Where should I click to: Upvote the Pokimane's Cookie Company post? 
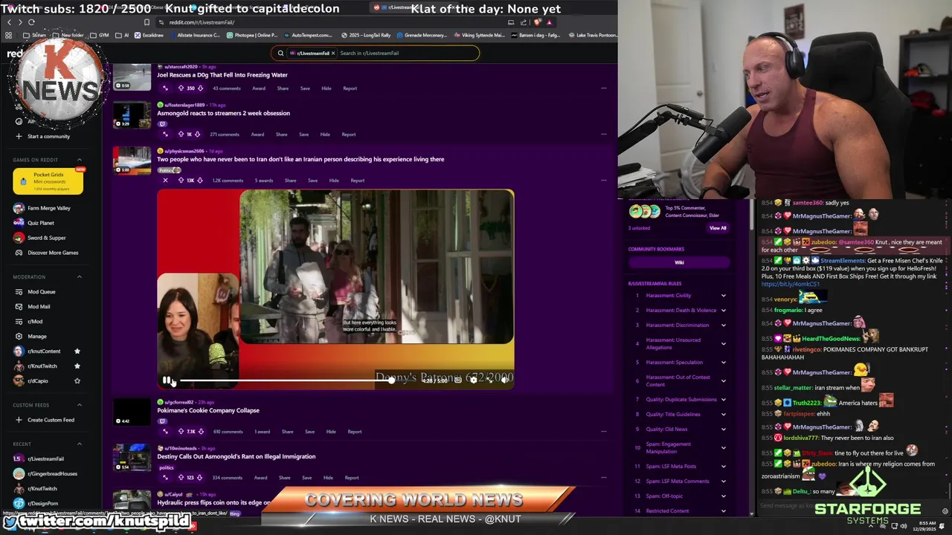(181, 432)
